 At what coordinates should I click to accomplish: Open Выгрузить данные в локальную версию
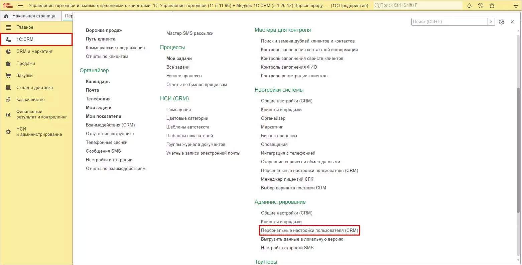pyautogui.click(x=302, y=239)
